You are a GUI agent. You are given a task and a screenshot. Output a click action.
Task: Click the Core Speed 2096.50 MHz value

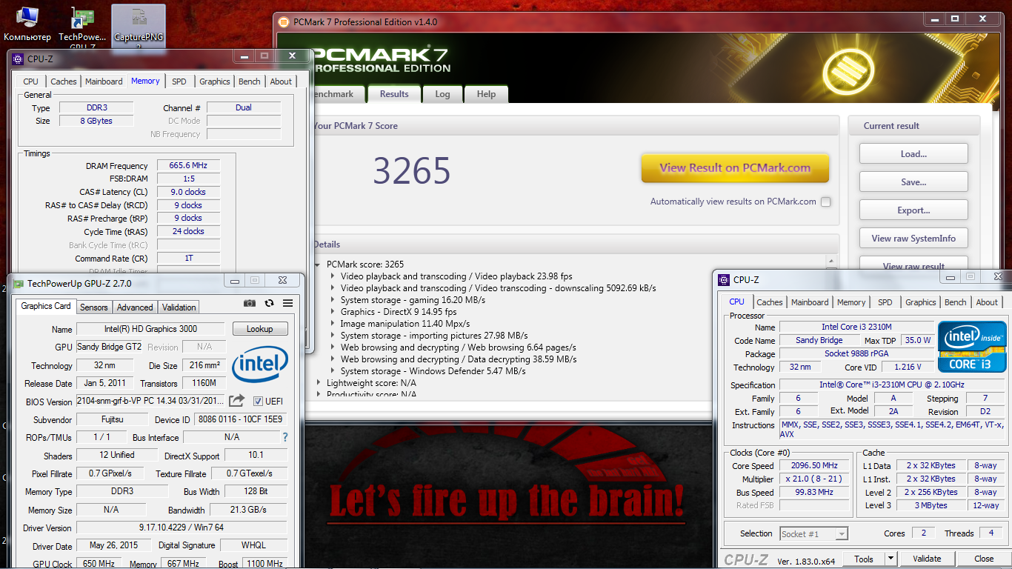tap(813, 466)
